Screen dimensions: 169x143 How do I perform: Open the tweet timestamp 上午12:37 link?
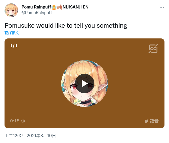pos(14,136)
